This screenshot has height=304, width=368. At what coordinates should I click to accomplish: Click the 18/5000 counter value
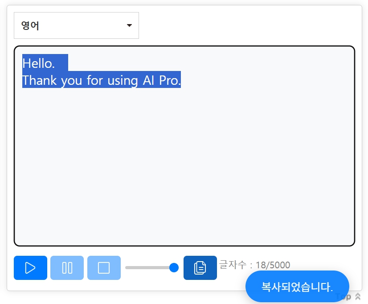click(x=273, y=265)
